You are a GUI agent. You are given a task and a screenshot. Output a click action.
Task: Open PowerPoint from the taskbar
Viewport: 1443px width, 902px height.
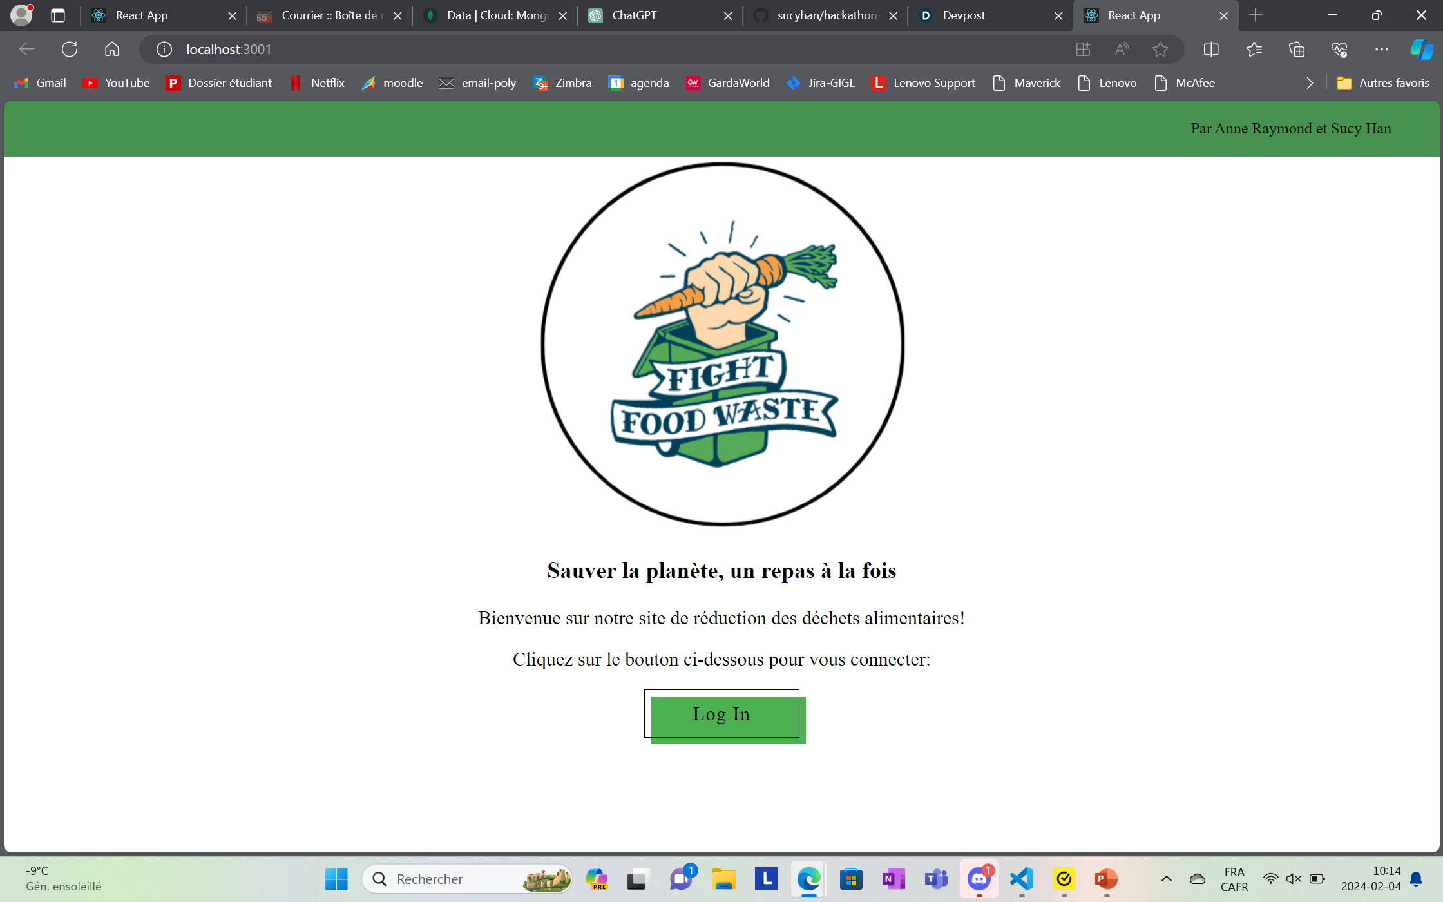point(1106,879)
